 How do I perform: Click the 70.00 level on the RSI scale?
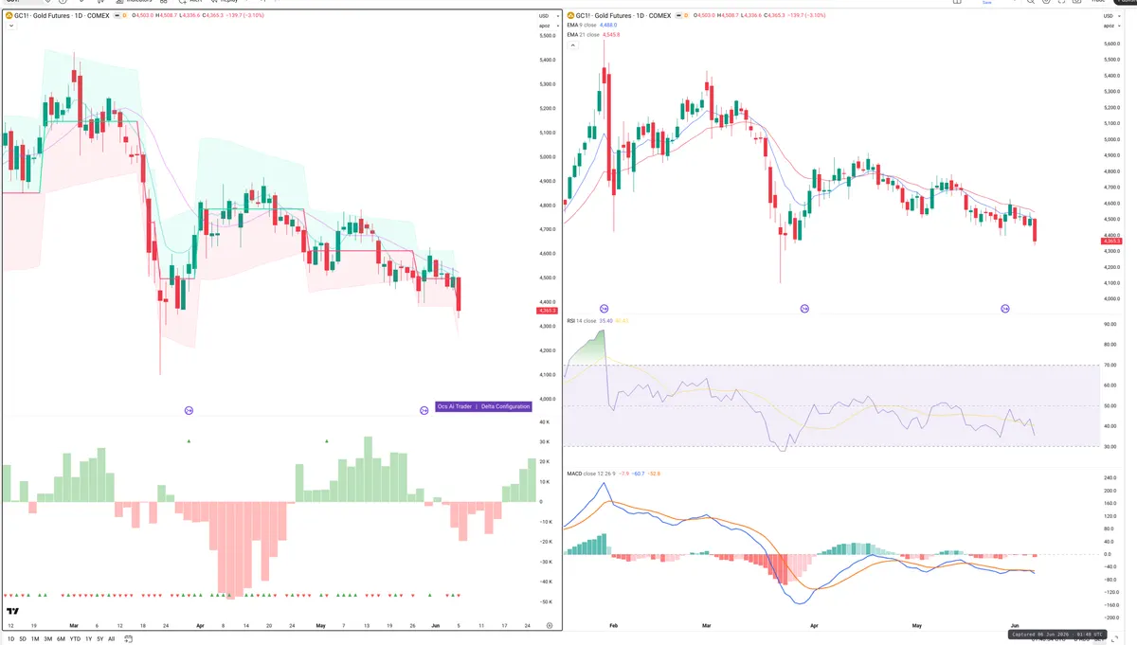pos(1110,365)
